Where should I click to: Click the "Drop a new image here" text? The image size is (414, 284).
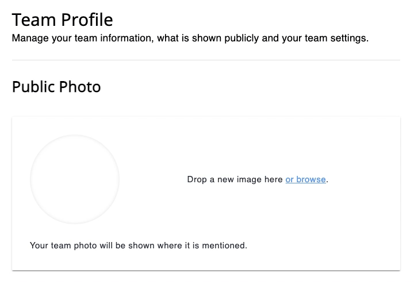pyautogui.click(x=235, y=179)
